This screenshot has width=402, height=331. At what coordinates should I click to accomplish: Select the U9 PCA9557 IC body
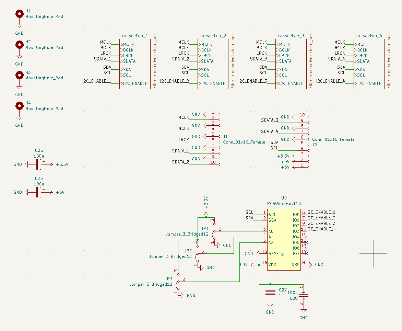point(284,240)
